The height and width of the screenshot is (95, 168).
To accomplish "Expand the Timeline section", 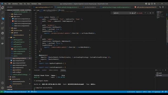I will coord(10,89).
